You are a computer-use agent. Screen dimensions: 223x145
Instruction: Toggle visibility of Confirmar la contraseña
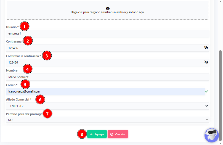206,62
